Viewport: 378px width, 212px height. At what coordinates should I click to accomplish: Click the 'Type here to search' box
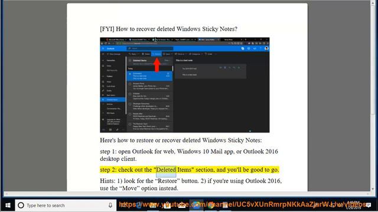click(x=66, y=206)
